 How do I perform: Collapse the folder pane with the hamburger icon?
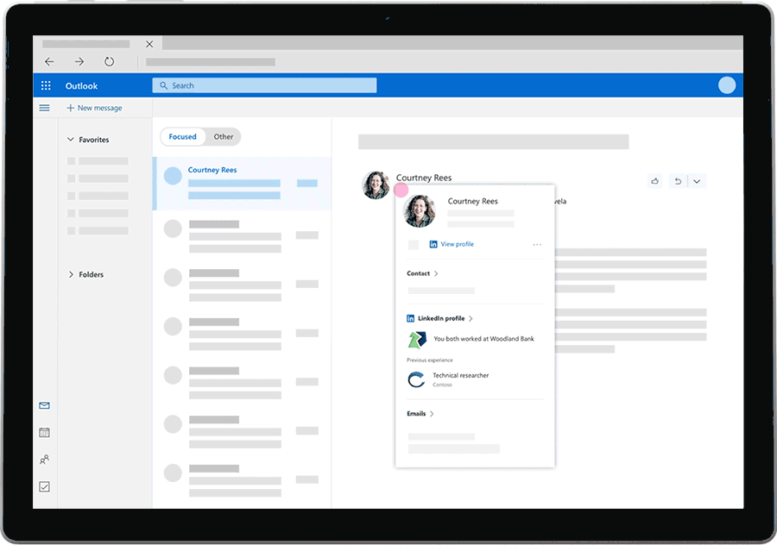coord(44,108)
